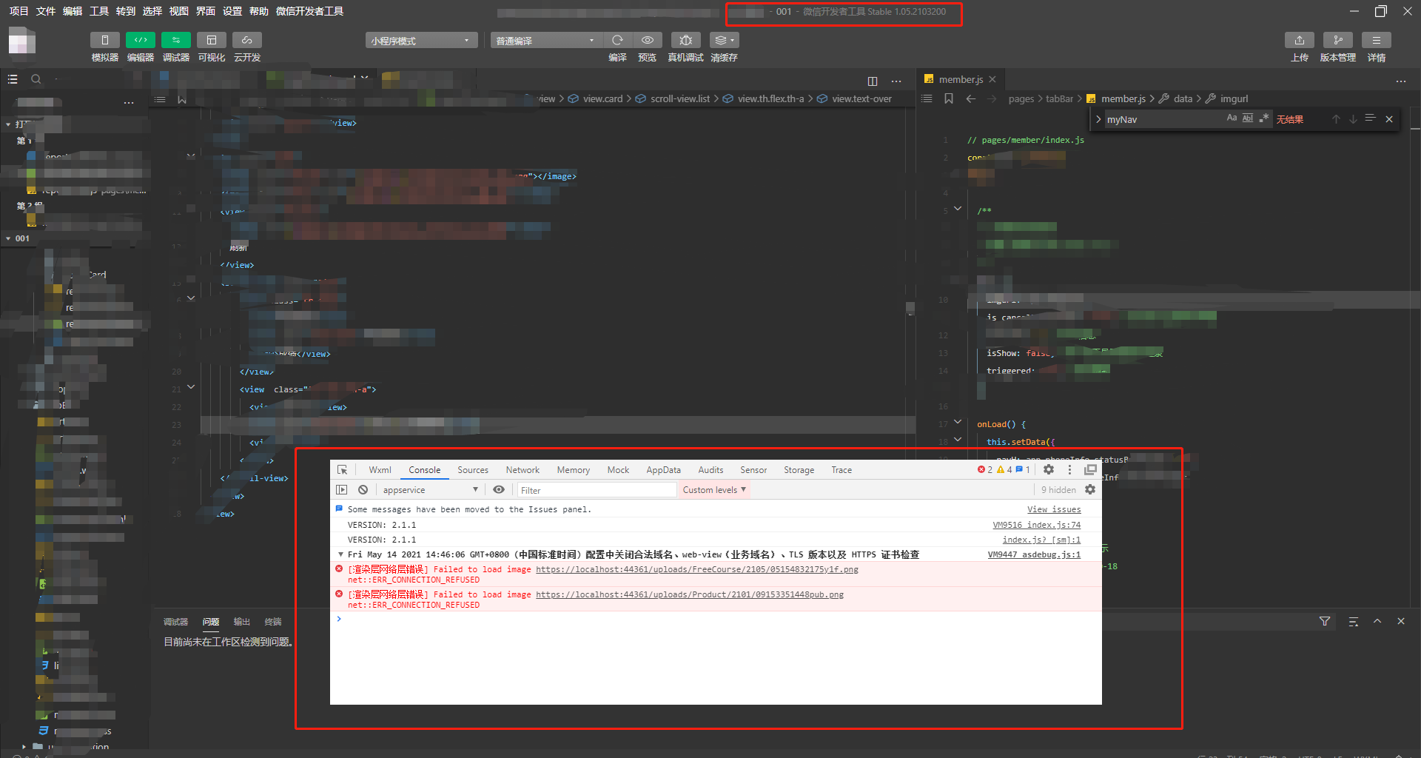Viewport: 1421px width, 758px height.
Task: Toggle the simulator panel (模拟器)
Action: 104,41
